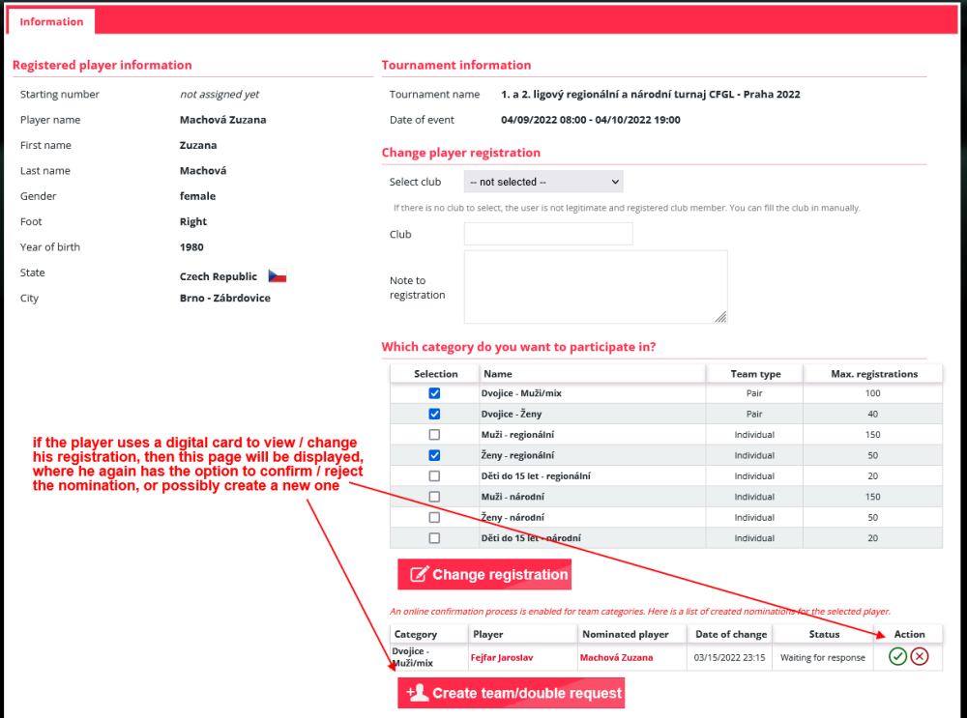
Task: Click the Action column header
Action: coord(909,634)
